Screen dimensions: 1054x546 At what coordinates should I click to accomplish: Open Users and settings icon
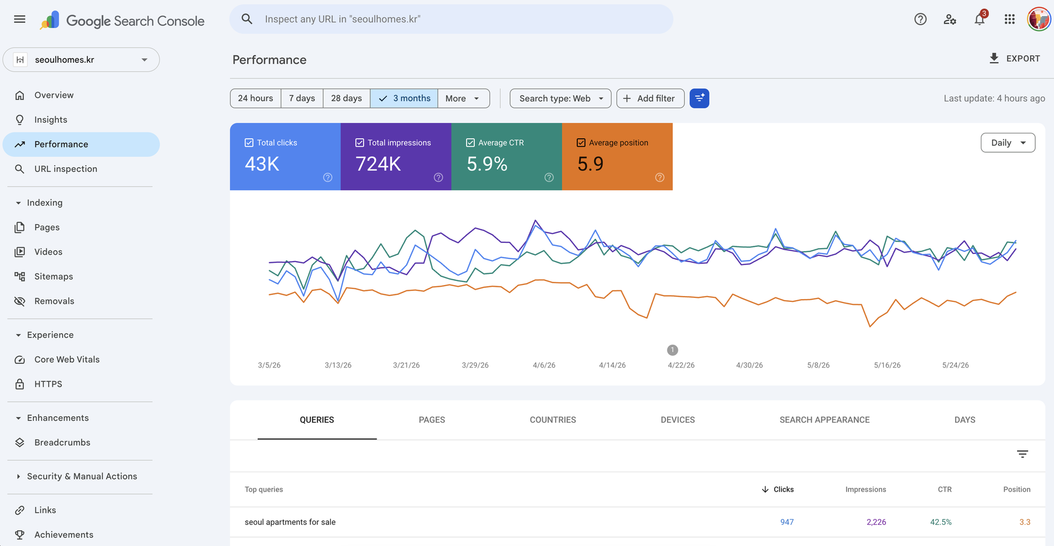950,19
